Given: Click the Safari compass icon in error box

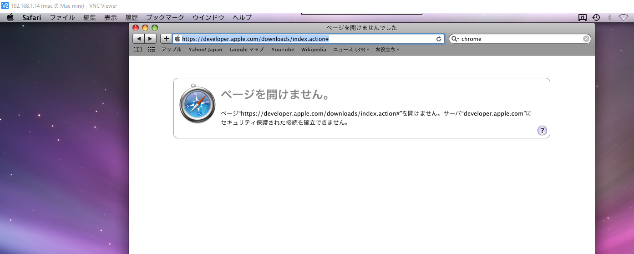Looking at the screenshot, I should tap(197, 104).
